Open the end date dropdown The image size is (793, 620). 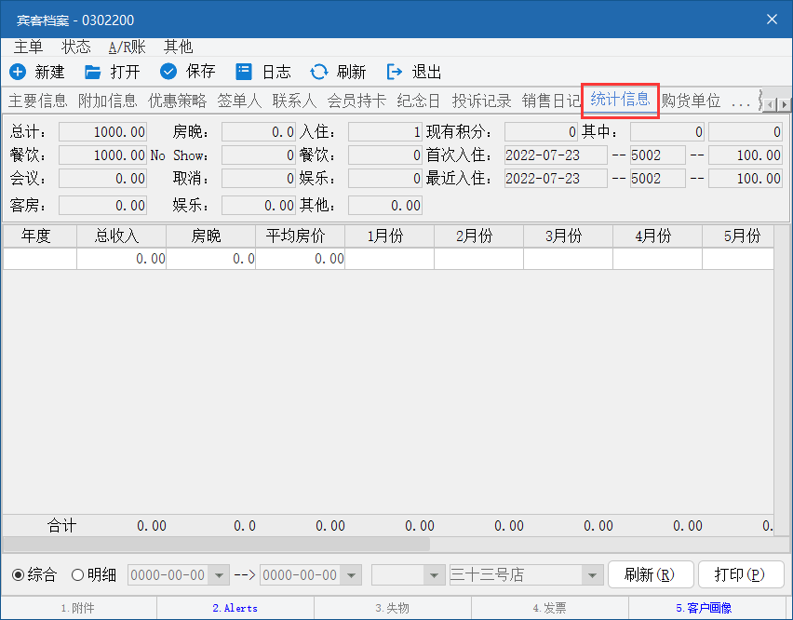tap(351, 575)
